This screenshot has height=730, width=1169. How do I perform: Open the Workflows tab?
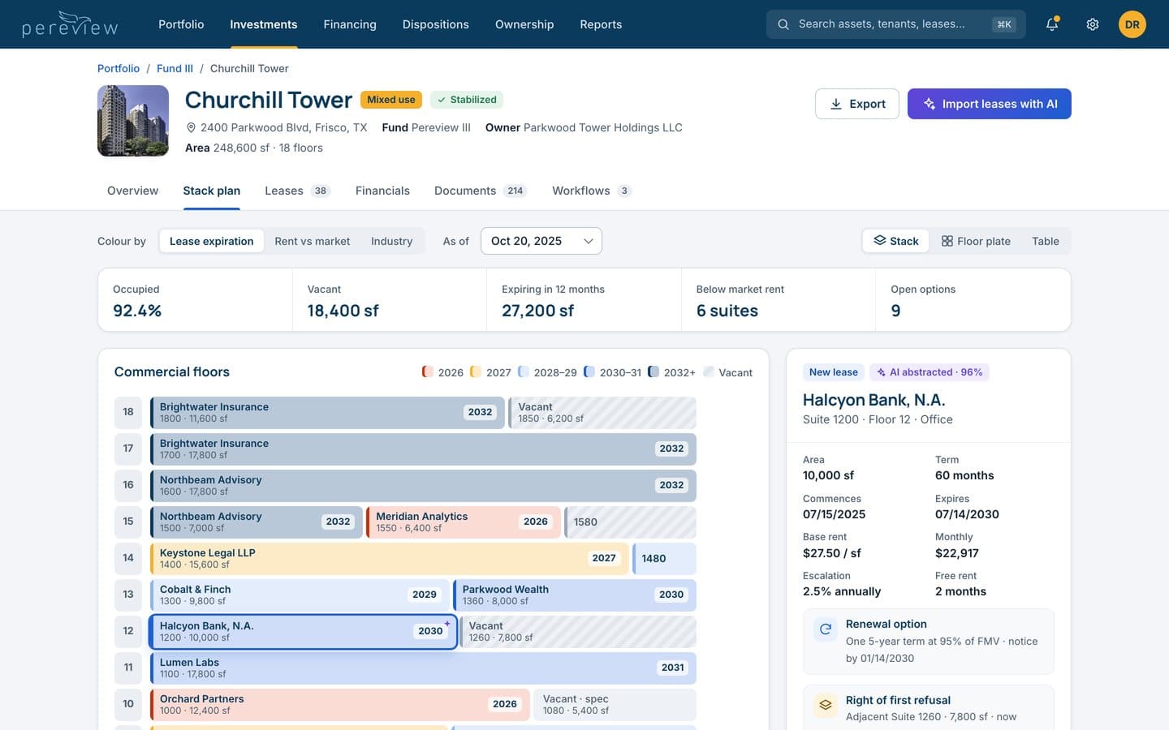point(592,191)
